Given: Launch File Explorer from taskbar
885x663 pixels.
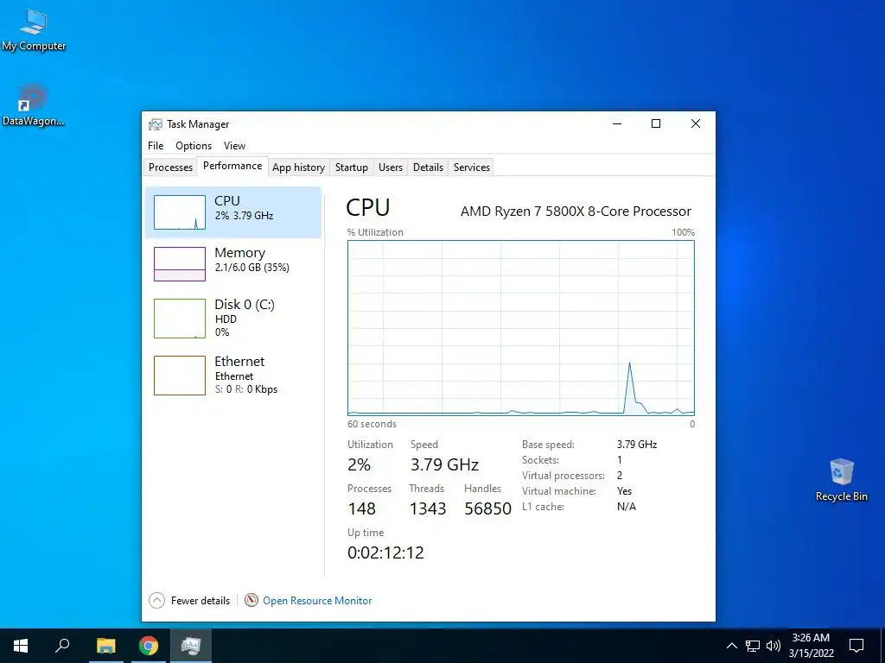Looking at the screenshot, I should pyautogui.click(x=105, y=646).
